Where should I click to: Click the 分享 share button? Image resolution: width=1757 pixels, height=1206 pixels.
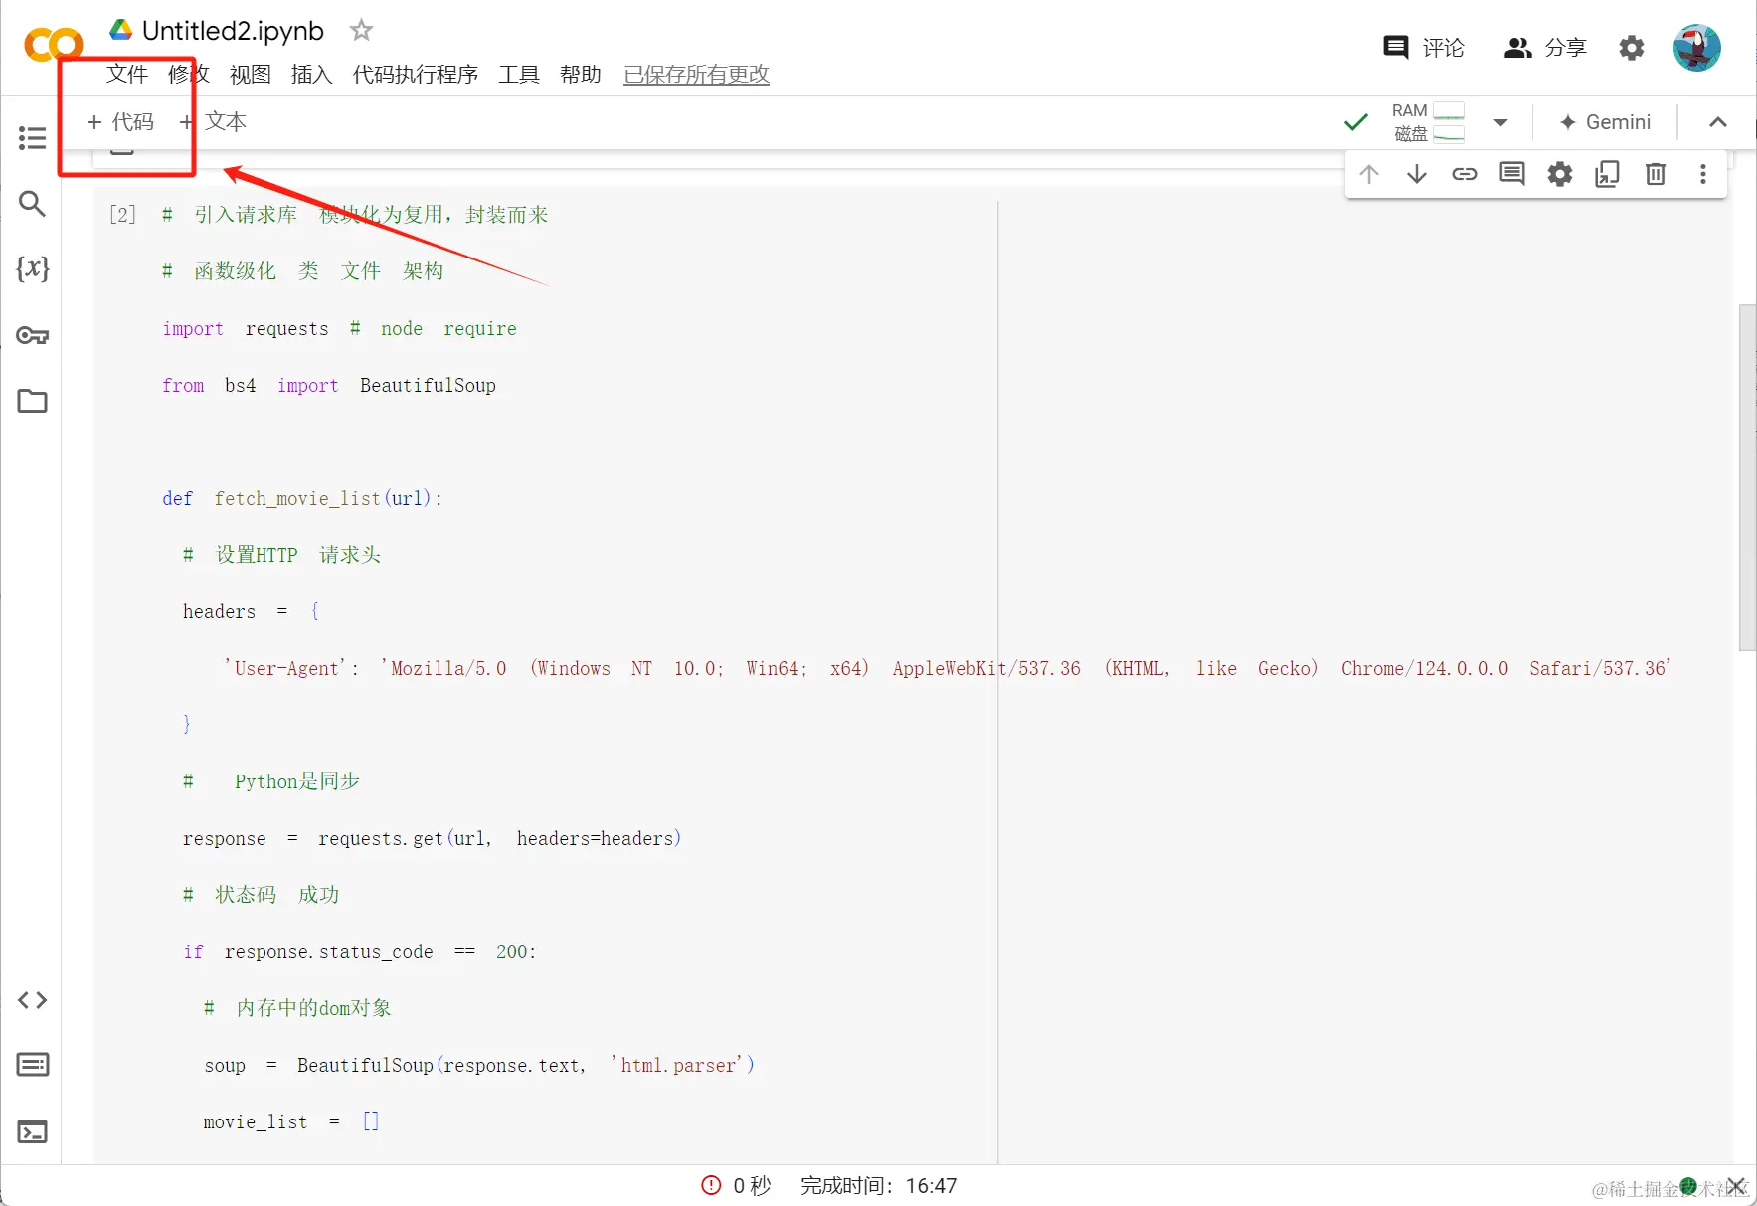coord(1545,48)
